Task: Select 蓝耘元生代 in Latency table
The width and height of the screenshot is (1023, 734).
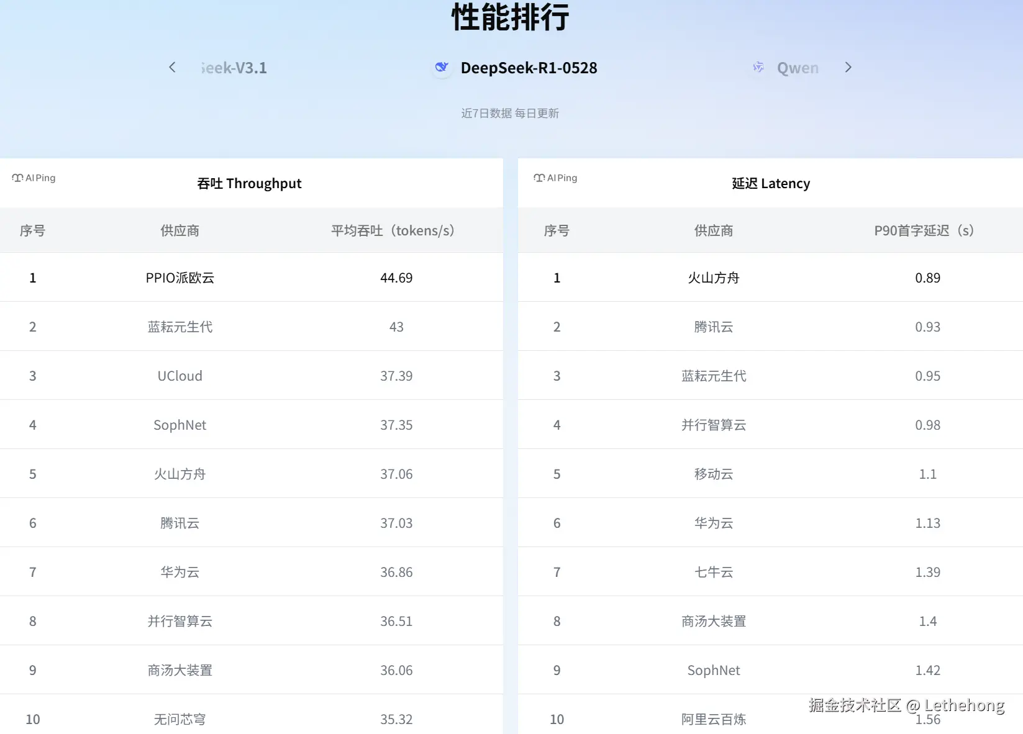Action: point(714,376)
